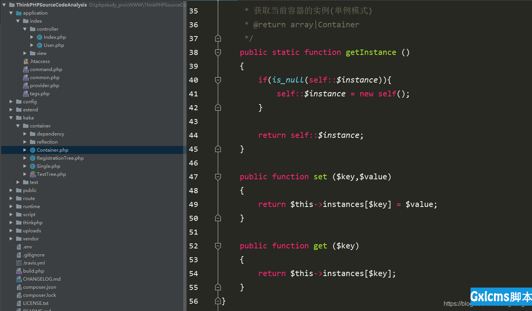532x311 pixels.
Task: Click the uploads folder icon
Action: pos(19,231)
